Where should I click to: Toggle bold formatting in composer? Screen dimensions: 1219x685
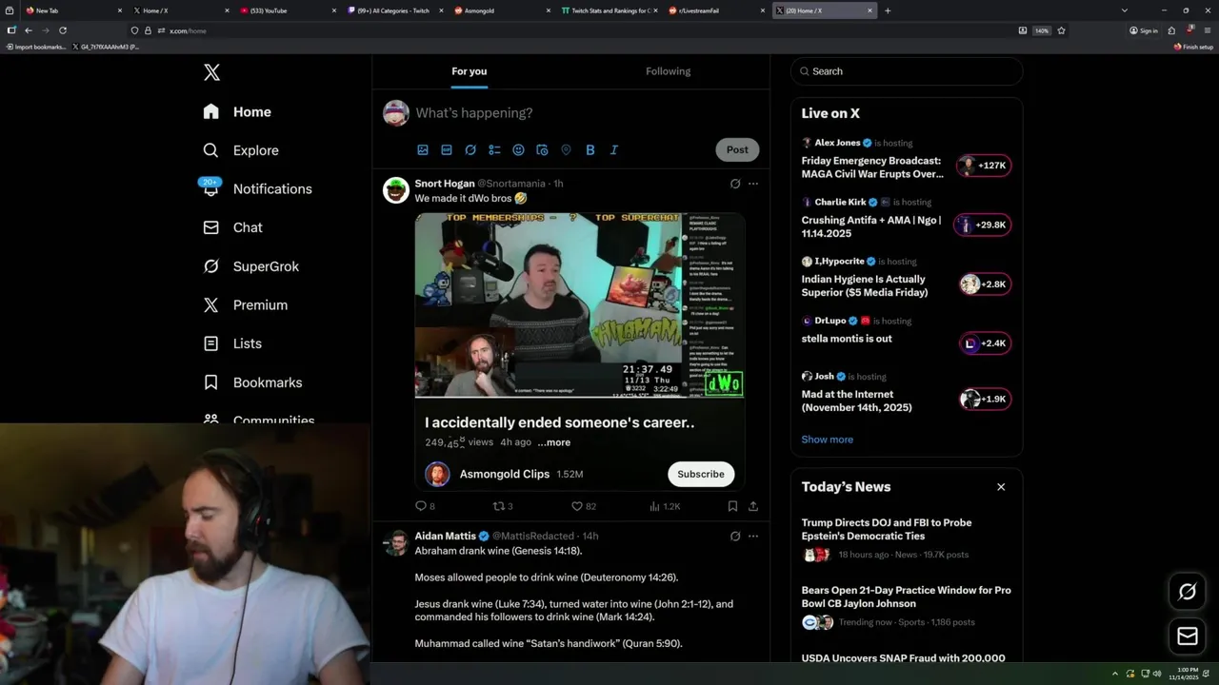point(590,150)
